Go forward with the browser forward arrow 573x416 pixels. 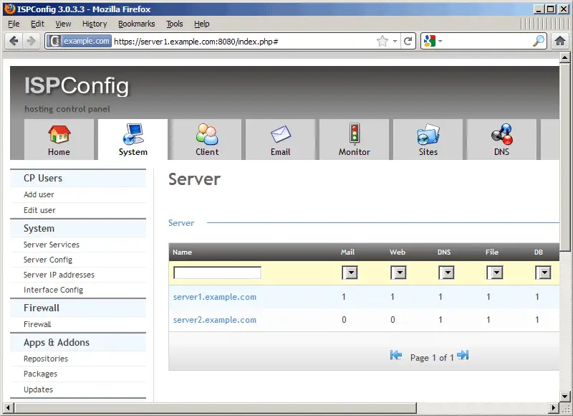tap(32, 41)
